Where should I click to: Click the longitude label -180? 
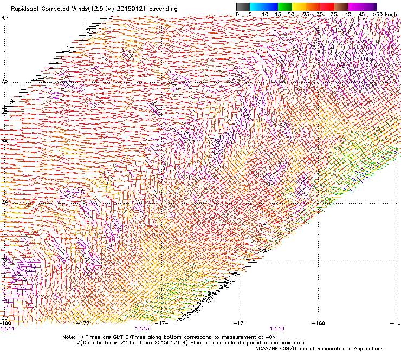click(x=5, y=323)
